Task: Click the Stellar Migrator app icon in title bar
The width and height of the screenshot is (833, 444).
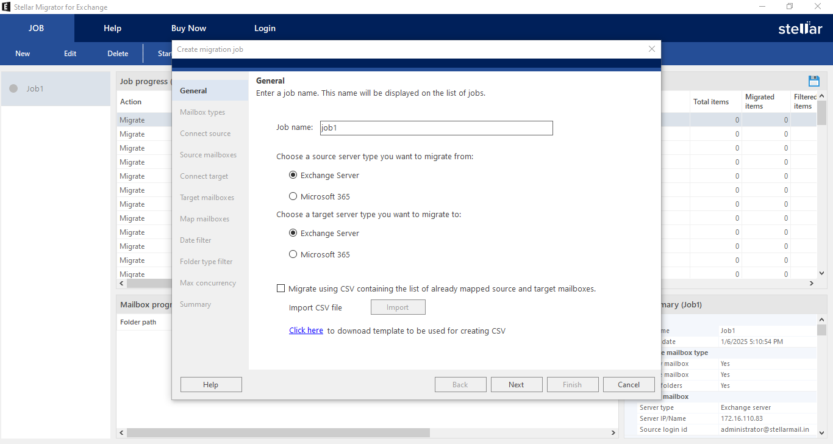Action: 6,7
